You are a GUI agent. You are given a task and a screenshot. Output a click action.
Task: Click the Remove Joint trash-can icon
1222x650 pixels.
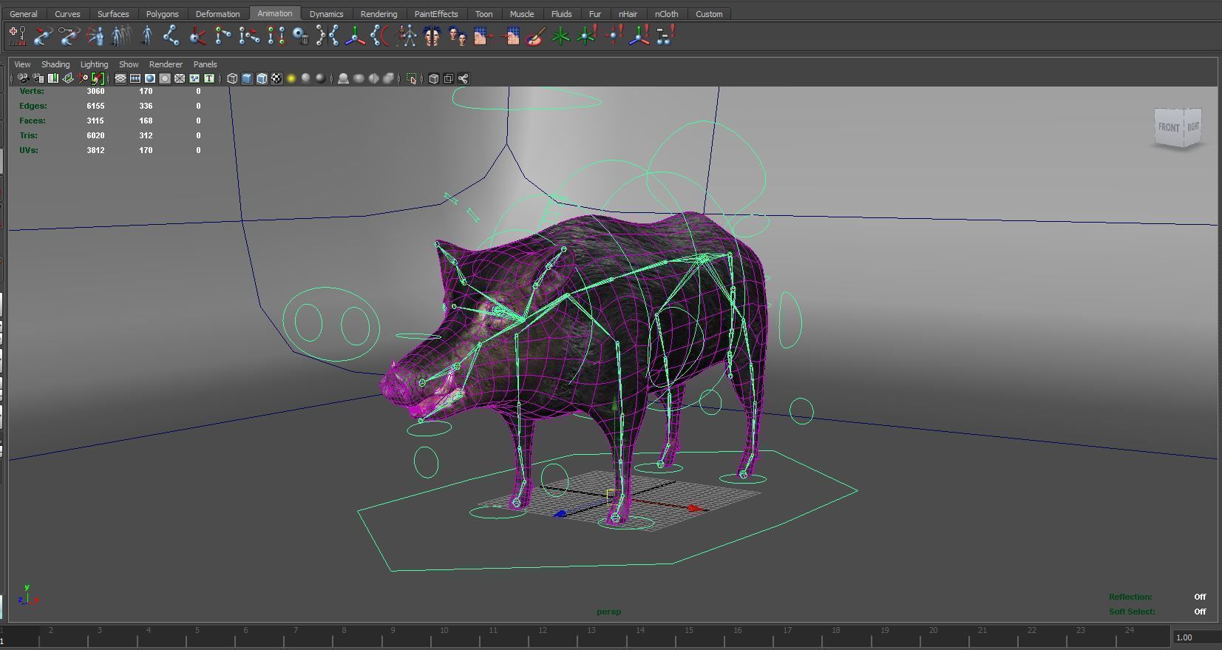pyautogui.click(x=300, y=35)
